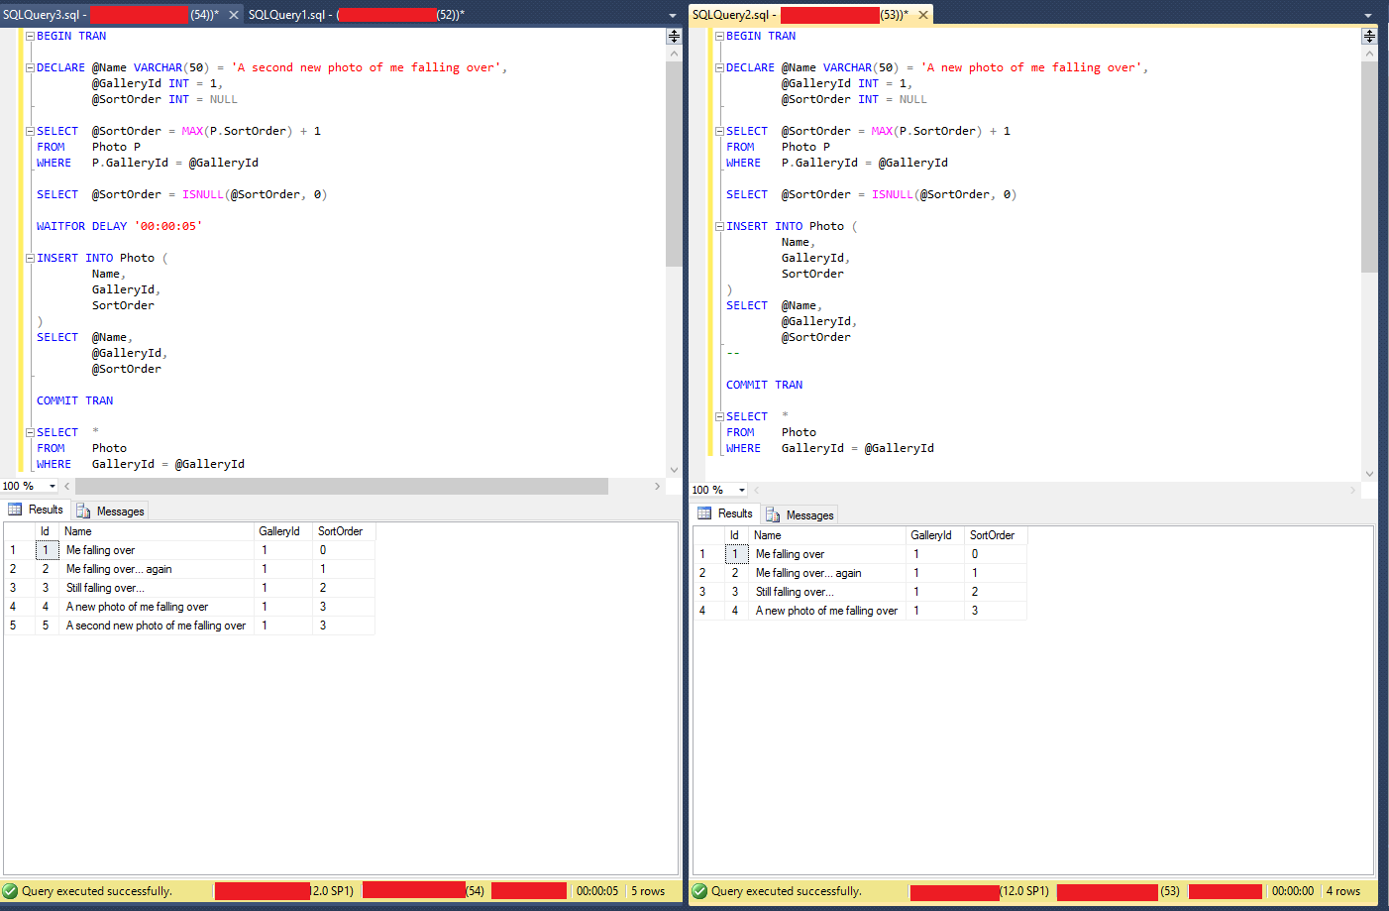Open the Results tab in right pane
1389x911 pixels.
click(726, 513)
